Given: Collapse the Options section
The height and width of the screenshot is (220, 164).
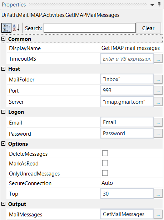Looking at the screenshot, I should (x=3, y=144).
